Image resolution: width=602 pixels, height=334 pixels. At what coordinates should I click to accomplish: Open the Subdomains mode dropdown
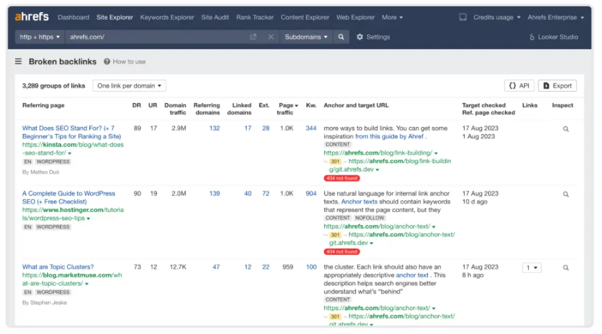(x=306, y=37)
